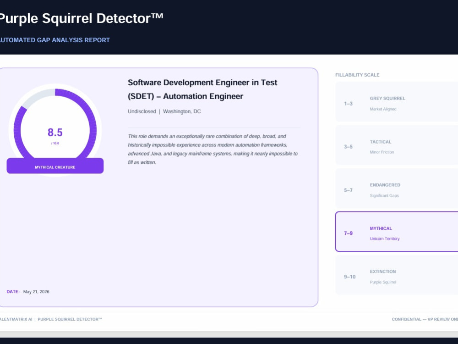
Task: Click the footer Purple Squirrel Detector™ text
Action: [x=70, y=319]
